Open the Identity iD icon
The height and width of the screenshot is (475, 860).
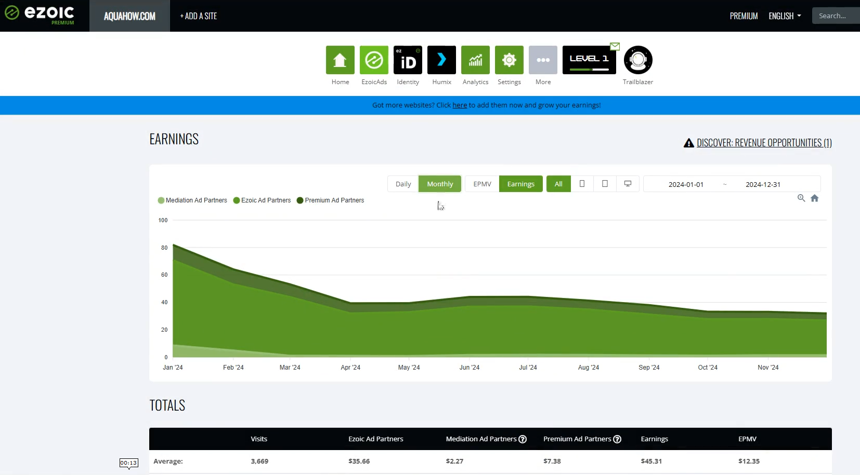[408, 60]
